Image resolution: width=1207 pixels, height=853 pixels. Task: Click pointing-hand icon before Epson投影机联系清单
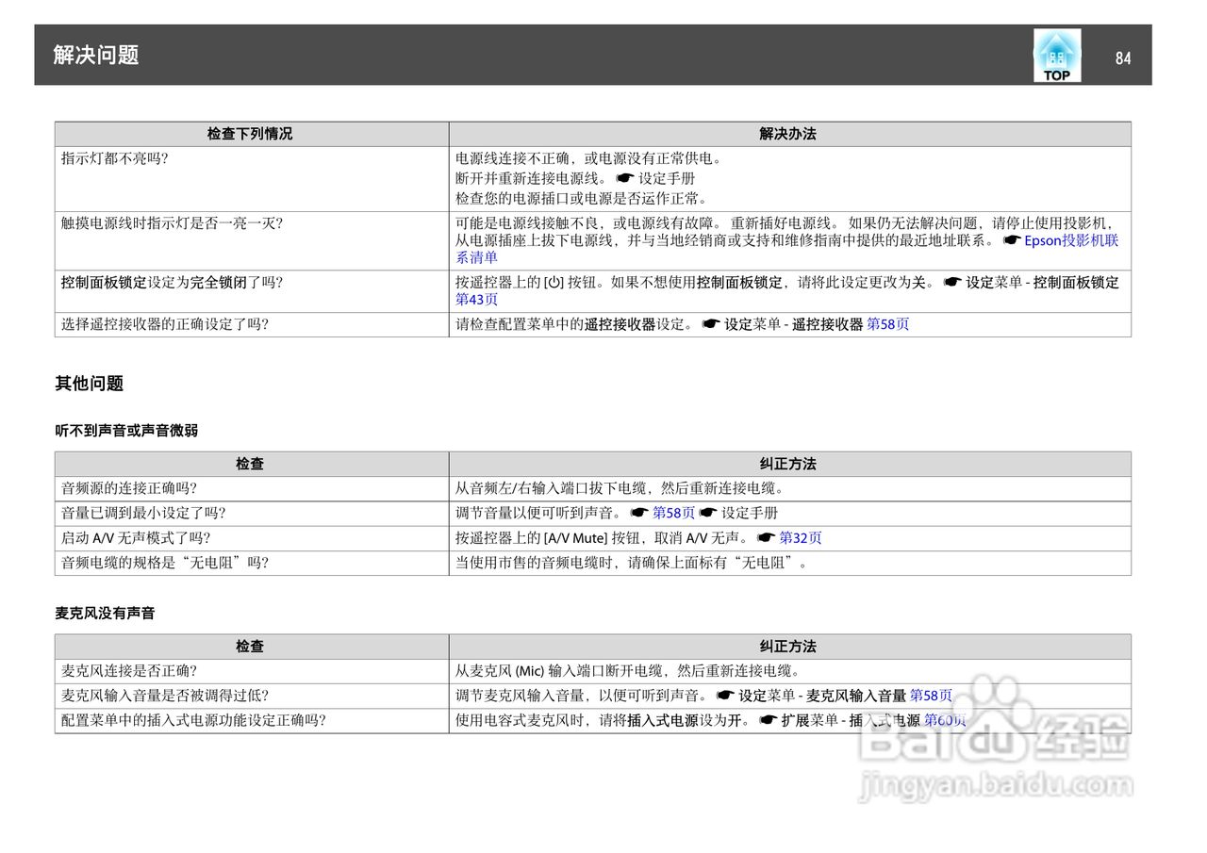point(1012,240)
